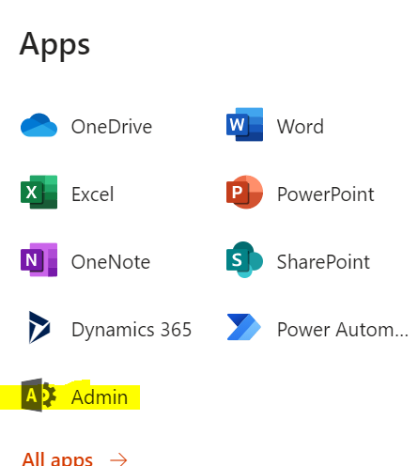Click the Dynamics 365 label
Image resolution: width=418 pixels, height=466 pixels.
pyautogui.click(x=132, y=330)
